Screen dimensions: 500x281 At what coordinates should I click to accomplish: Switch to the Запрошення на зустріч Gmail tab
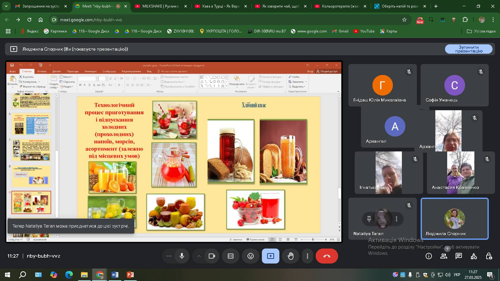41,6
